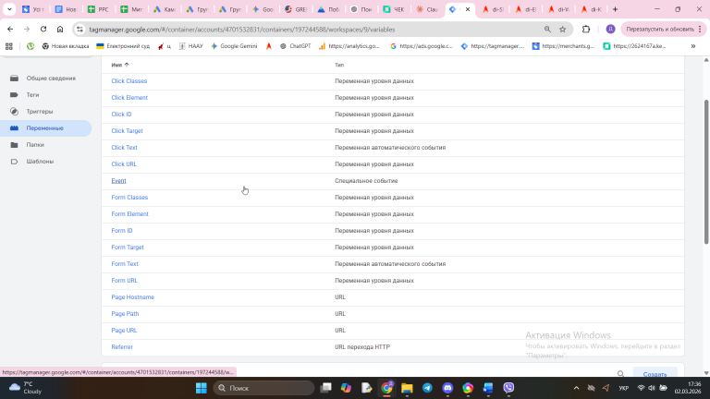This screenshot has width=710, height=399.
Task: Open the Click ID variable
Action: (121, 115)
